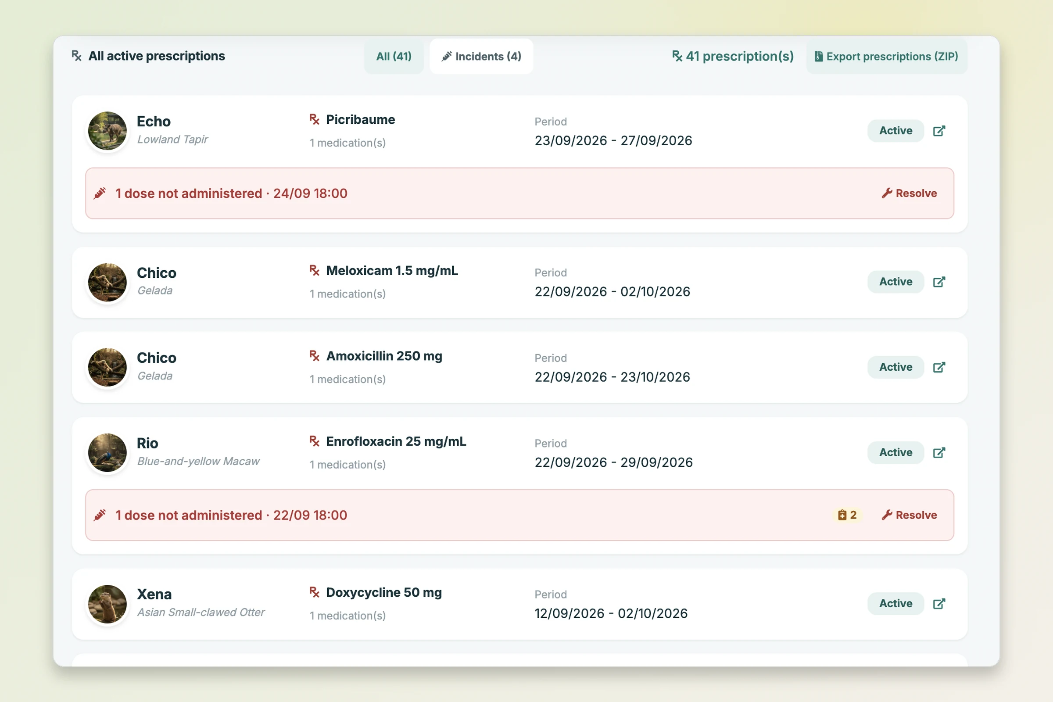
Task: Click the Active status badge for Enrofloxacin
Action: 895,453
